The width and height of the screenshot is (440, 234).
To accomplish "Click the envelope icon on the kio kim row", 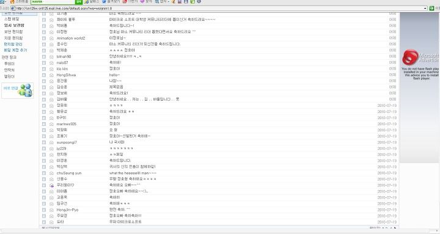I will (51, 69).
